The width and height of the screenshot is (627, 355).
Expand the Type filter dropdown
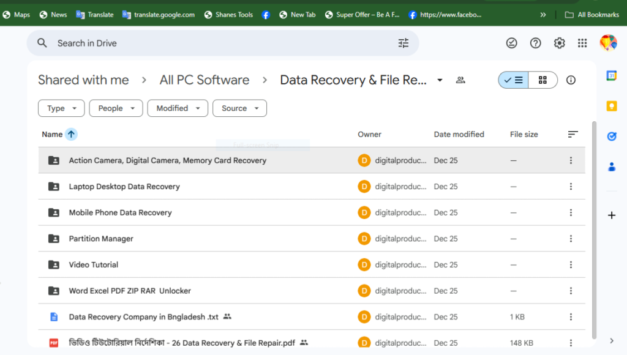(61, 108)
